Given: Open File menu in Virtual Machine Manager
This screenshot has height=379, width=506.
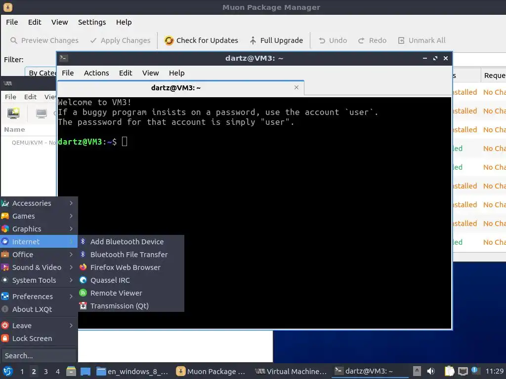Looking at the screenshot, I should pos(10,97).
